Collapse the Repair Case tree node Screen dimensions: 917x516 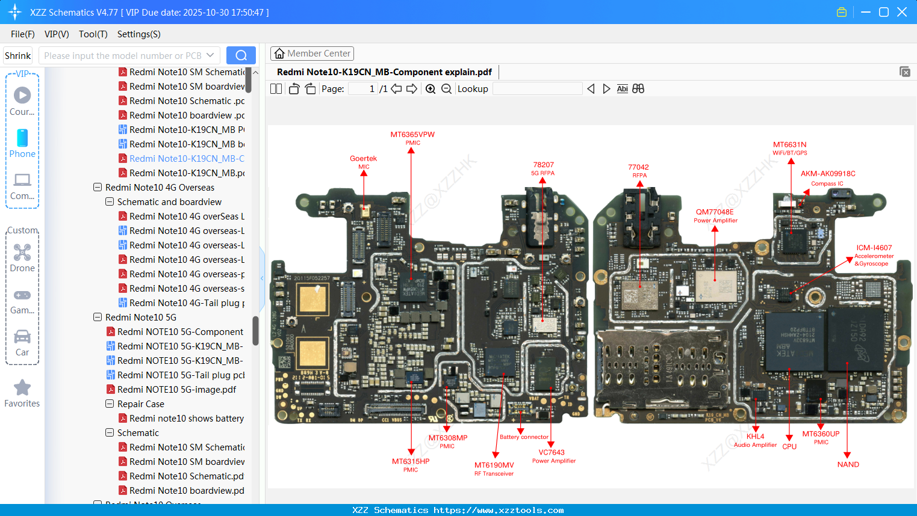point(110,404)
